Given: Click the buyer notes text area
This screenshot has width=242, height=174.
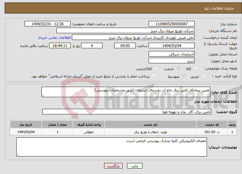Looking at the screenshot, I should 111,147.
